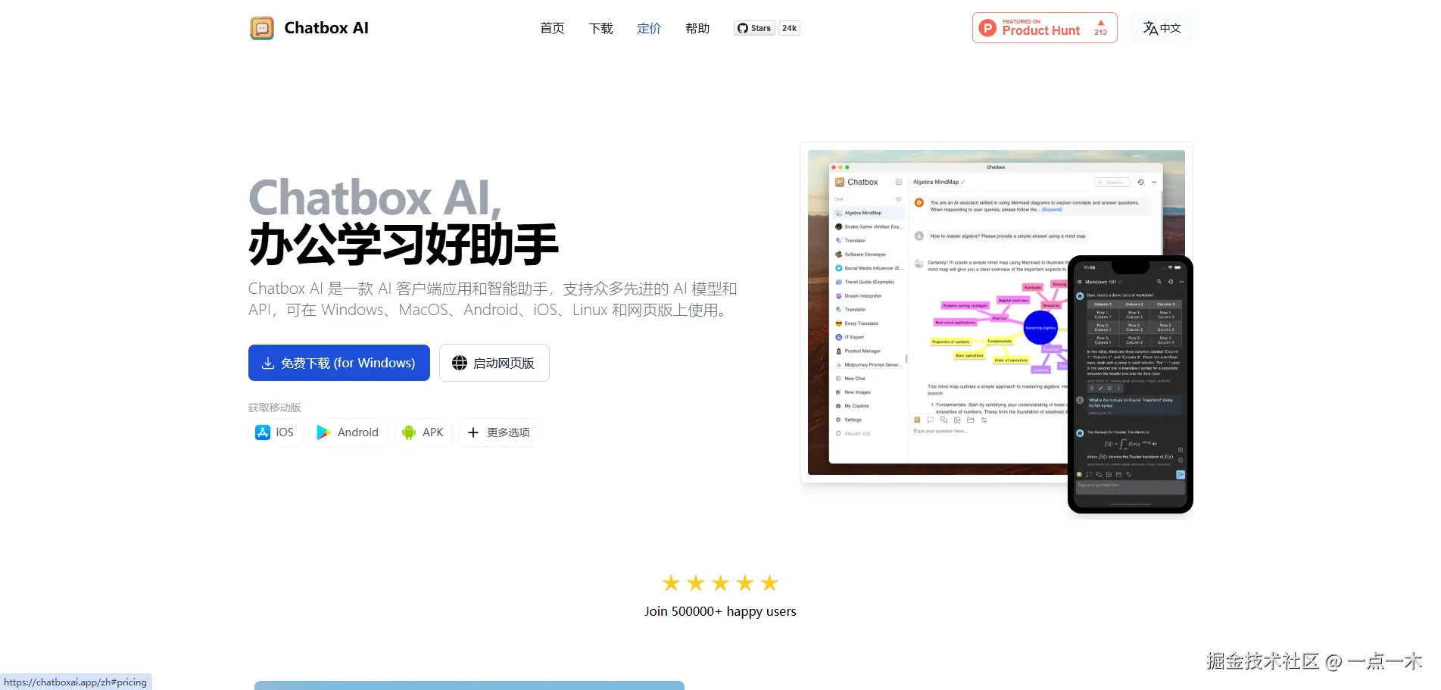
Task: Open the 24k Stars GitHub link
Action: 789,28
